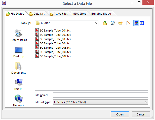
Task: Expand the Files of type dropdown
Action: [146, 102]
